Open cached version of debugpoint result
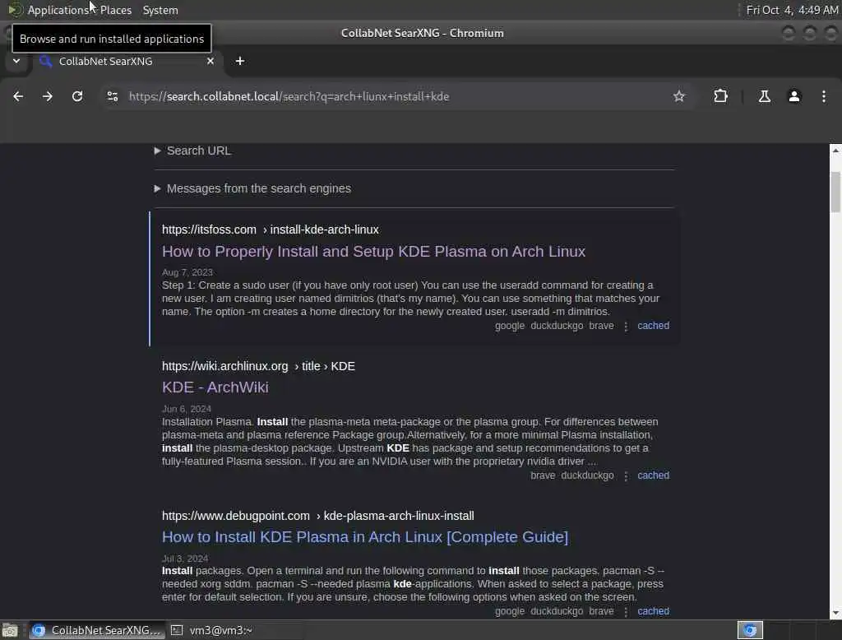The width and height of the screenshot is (842, 640). [653, 611]
